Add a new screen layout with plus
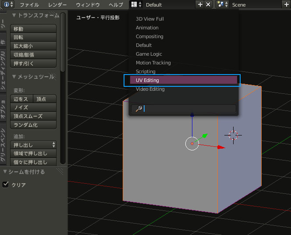291x235 pixels. (200, 5)
